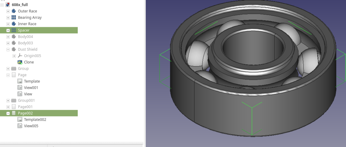Image resolution: width=346 pixels, height=147 pixels.
Task: Collapse the Page002 node
Action: (x=8, y=113)
